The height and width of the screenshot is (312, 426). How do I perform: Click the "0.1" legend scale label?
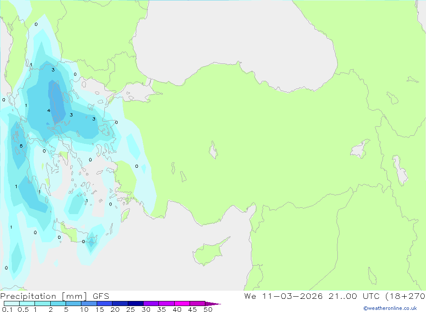click(7, 309)
